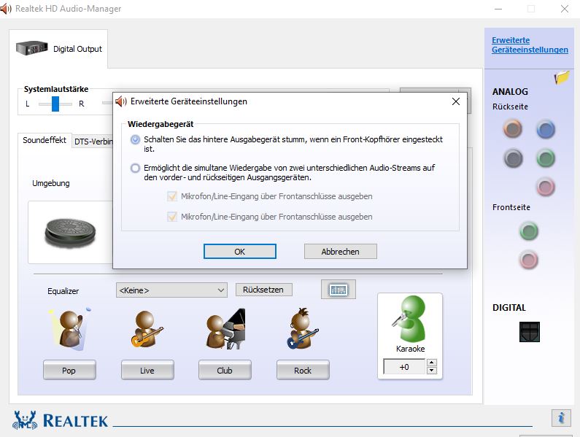Open the connector settings folder icon
The width and height of the screenshot is (580, 437).
(x=562, y=77)
